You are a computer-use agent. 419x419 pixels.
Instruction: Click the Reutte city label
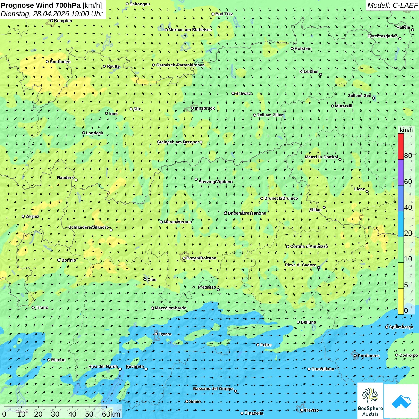coord(113,66)
